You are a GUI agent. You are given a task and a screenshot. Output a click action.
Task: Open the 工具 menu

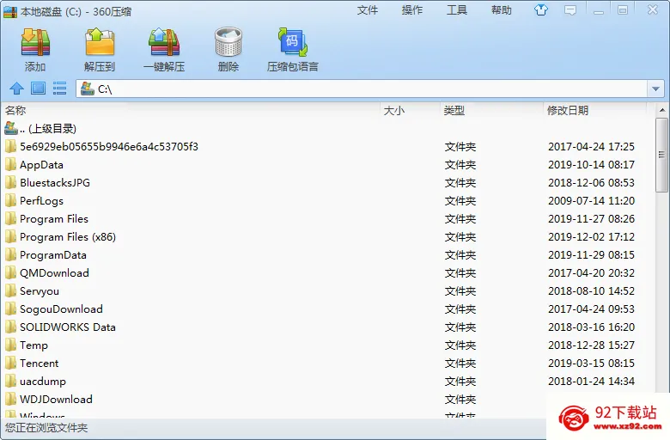coord(457,10)
